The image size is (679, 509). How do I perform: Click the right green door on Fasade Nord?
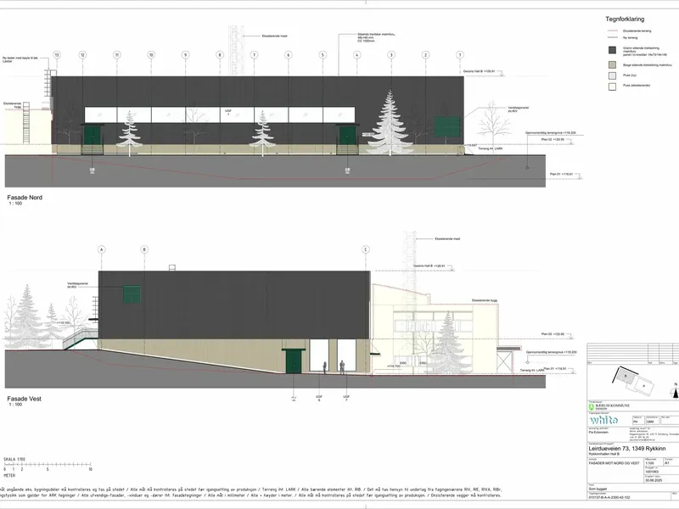pos(347,136)
